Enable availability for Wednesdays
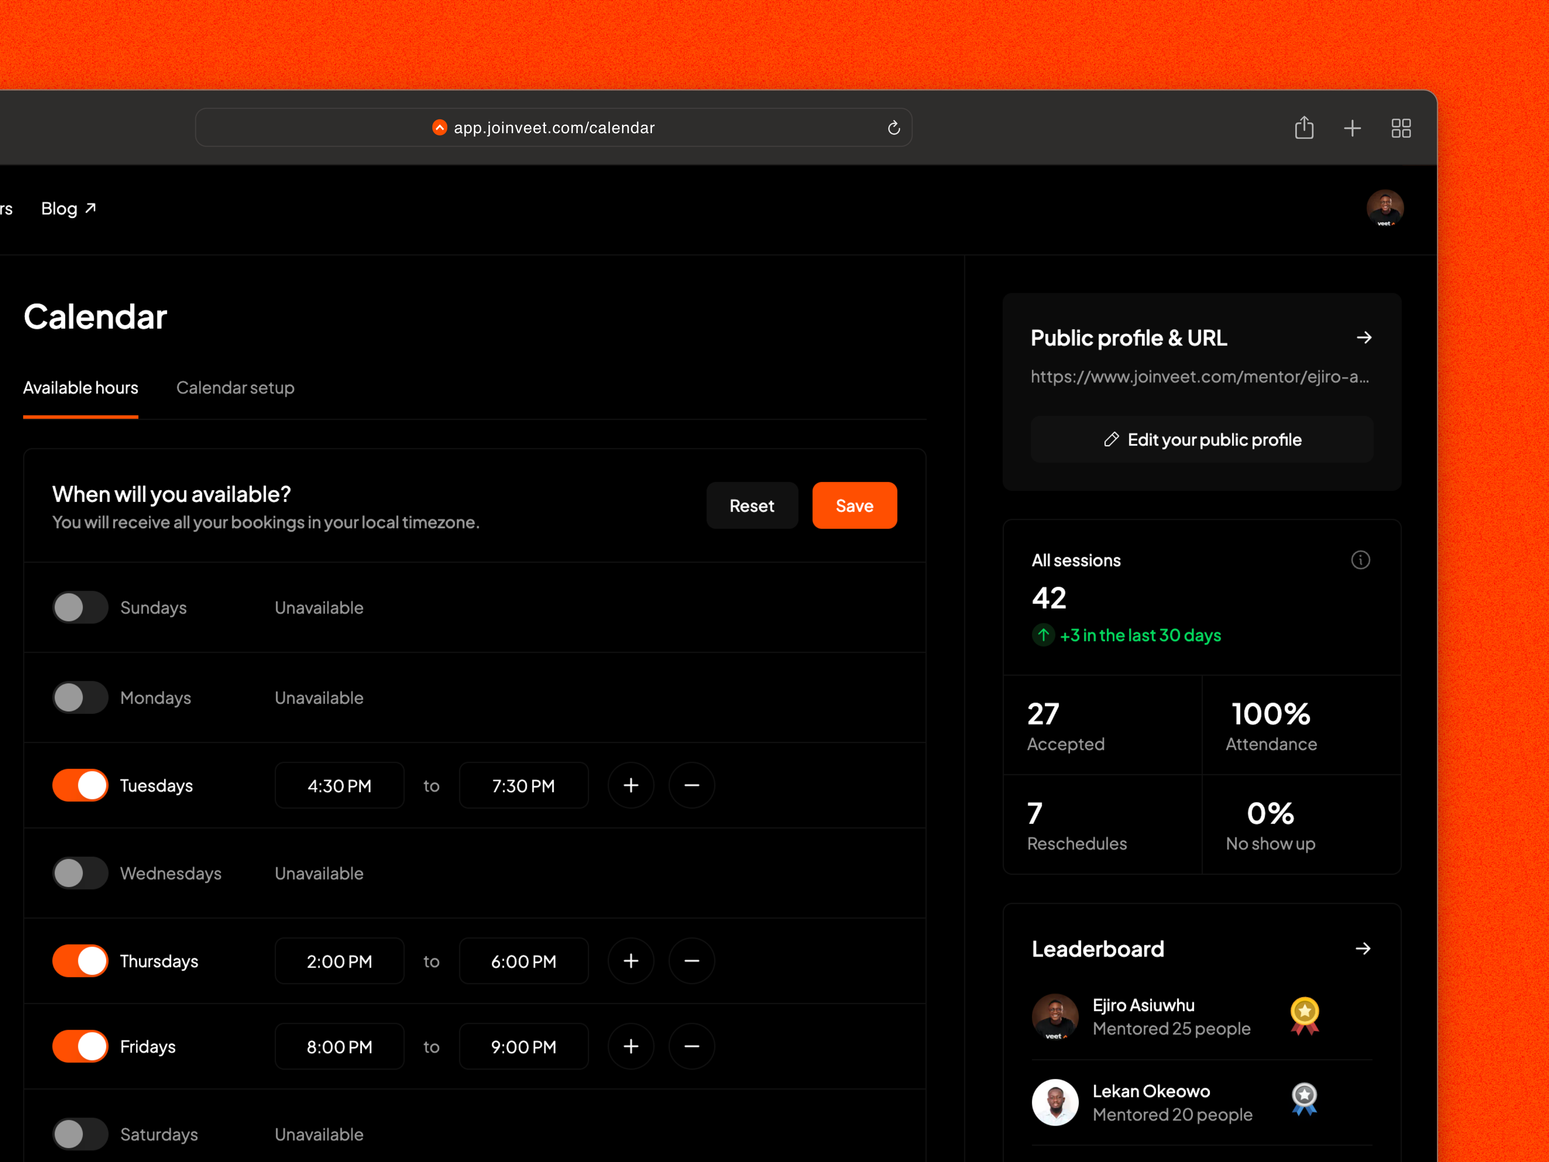The image size is (1549, 1162). click(x=80, y=874)
